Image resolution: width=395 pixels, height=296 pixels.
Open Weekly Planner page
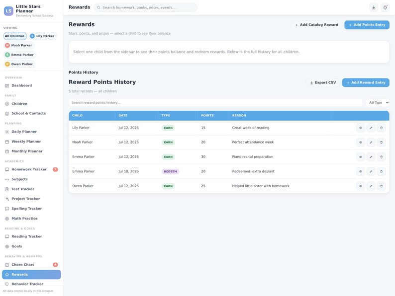tap(31, 142)
